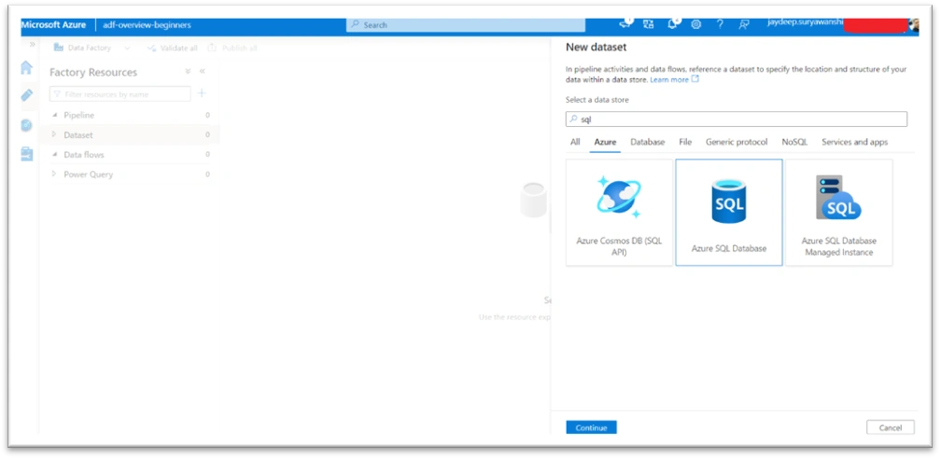Open the Author pencil icon in sidebar
This screenshot has height=459, width=941.
pos(26,95)
